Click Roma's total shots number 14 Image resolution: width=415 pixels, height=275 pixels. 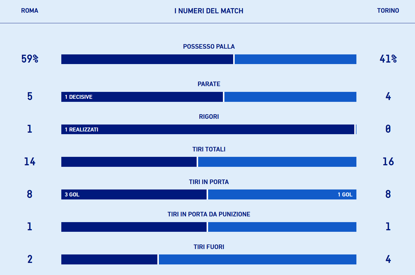30,162
